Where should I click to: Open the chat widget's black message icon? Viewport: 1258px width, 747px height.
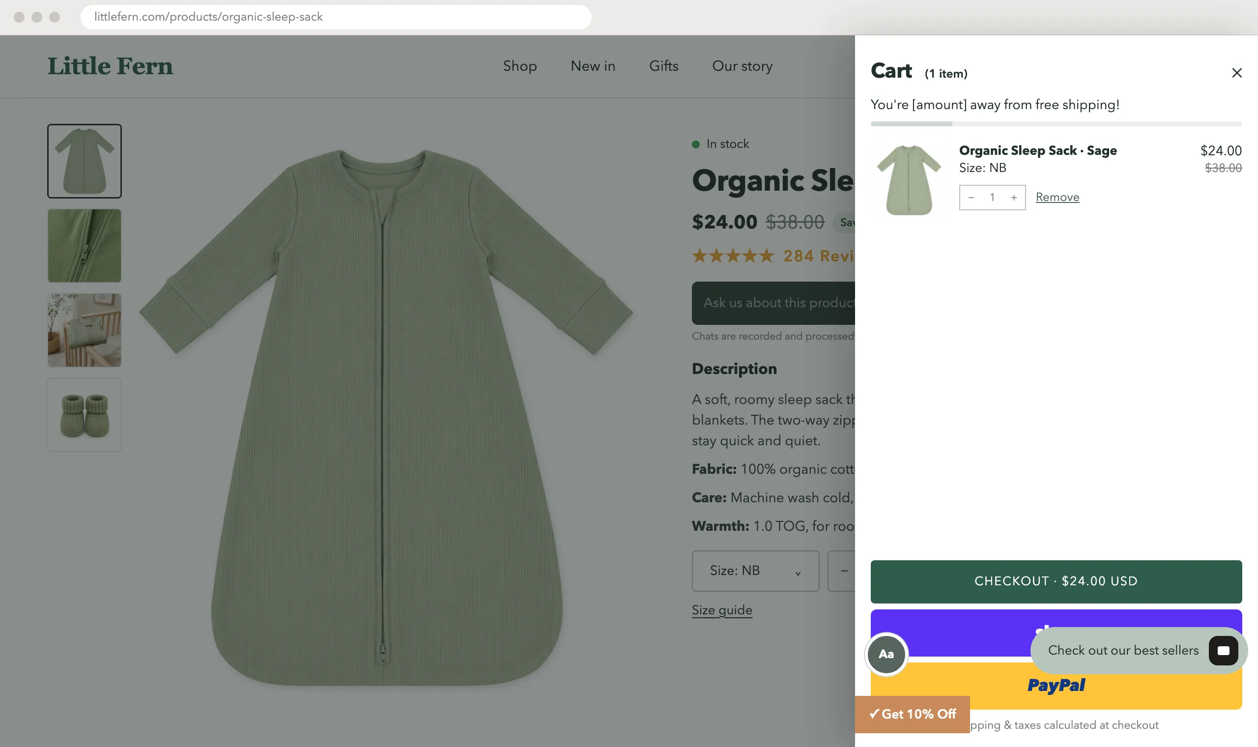point(1223,650)
